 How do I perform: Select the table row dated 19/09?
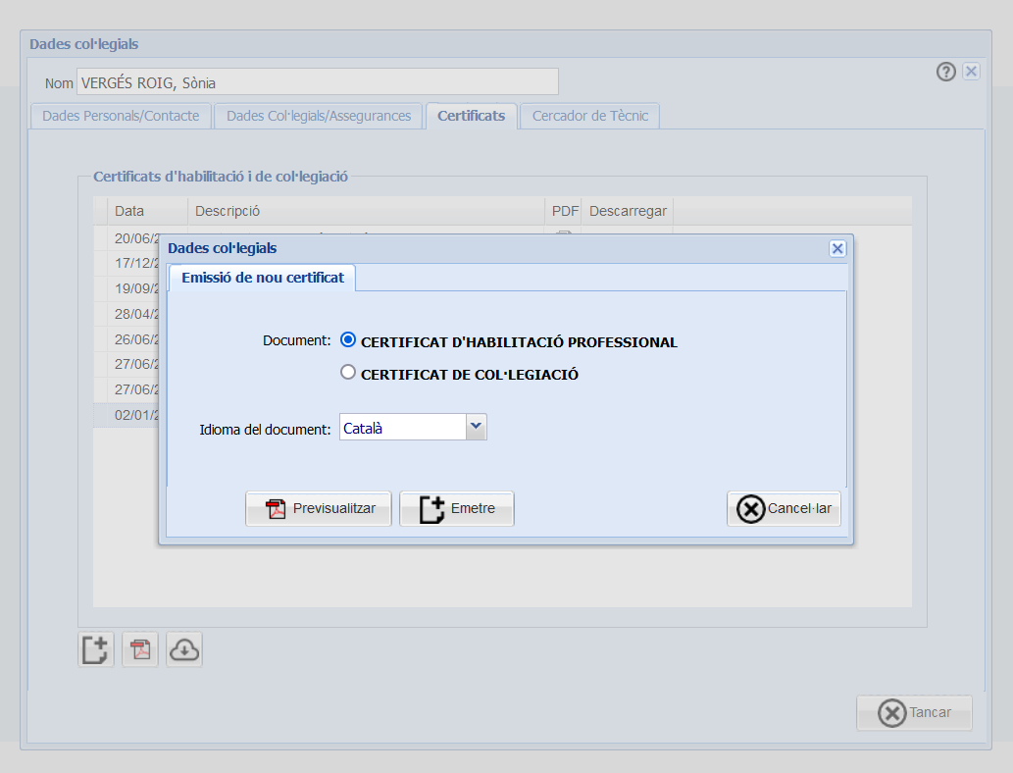click(126, 289)
